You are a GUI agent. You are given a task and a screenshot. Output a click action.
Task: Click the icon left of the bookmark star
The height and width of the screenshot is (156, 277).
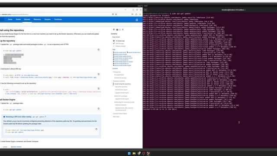click(113, 14)
